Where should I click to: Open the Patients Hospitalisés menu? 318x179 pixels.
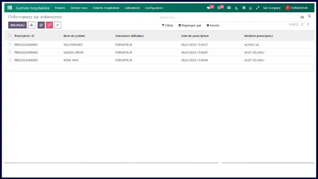point(106,8)
